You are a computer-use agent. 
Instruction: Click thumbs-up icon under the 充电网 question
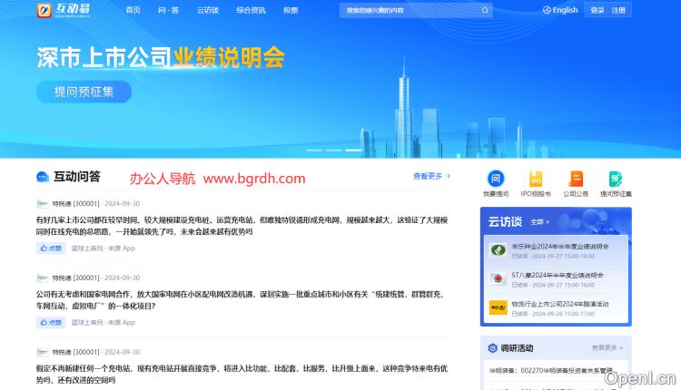click(x=44, y=249)
